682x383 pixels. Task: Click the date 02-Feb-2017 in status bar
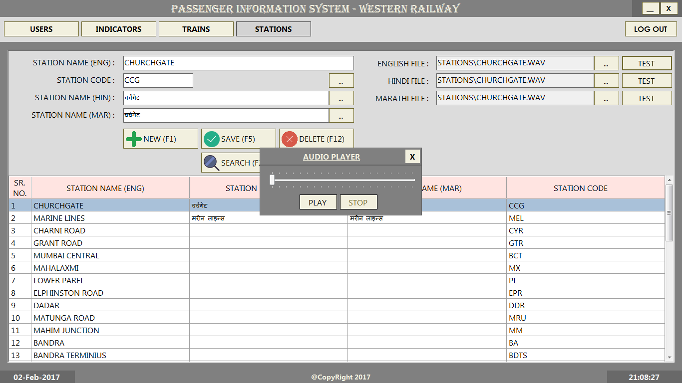click(x=36, y=377)
